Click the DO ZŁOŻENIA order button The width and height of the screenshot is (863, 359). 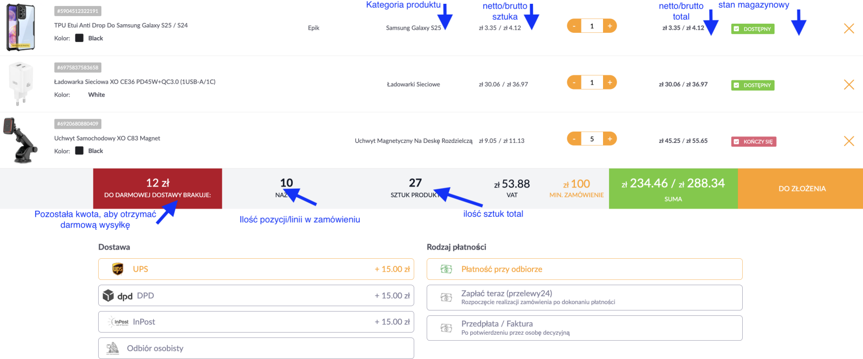point(802,189)
